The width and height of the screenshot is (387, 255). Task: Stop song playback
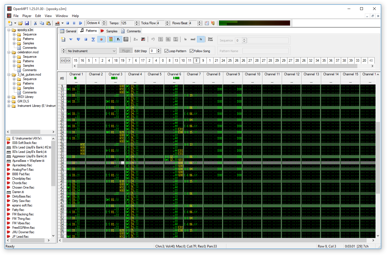coord(67,23)
